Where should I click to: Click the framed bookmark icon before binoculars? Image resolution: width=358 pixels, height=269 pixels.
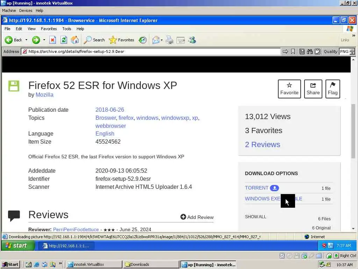click(302, 51)
